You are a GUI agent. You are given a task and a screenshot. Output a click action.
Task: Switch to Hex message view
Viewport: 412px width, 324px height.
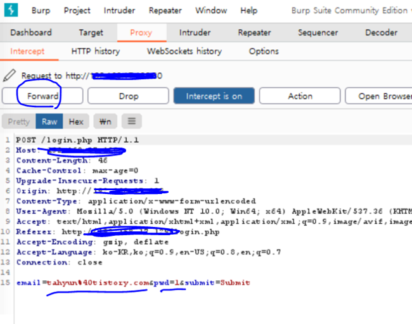[x=76, y=121]
